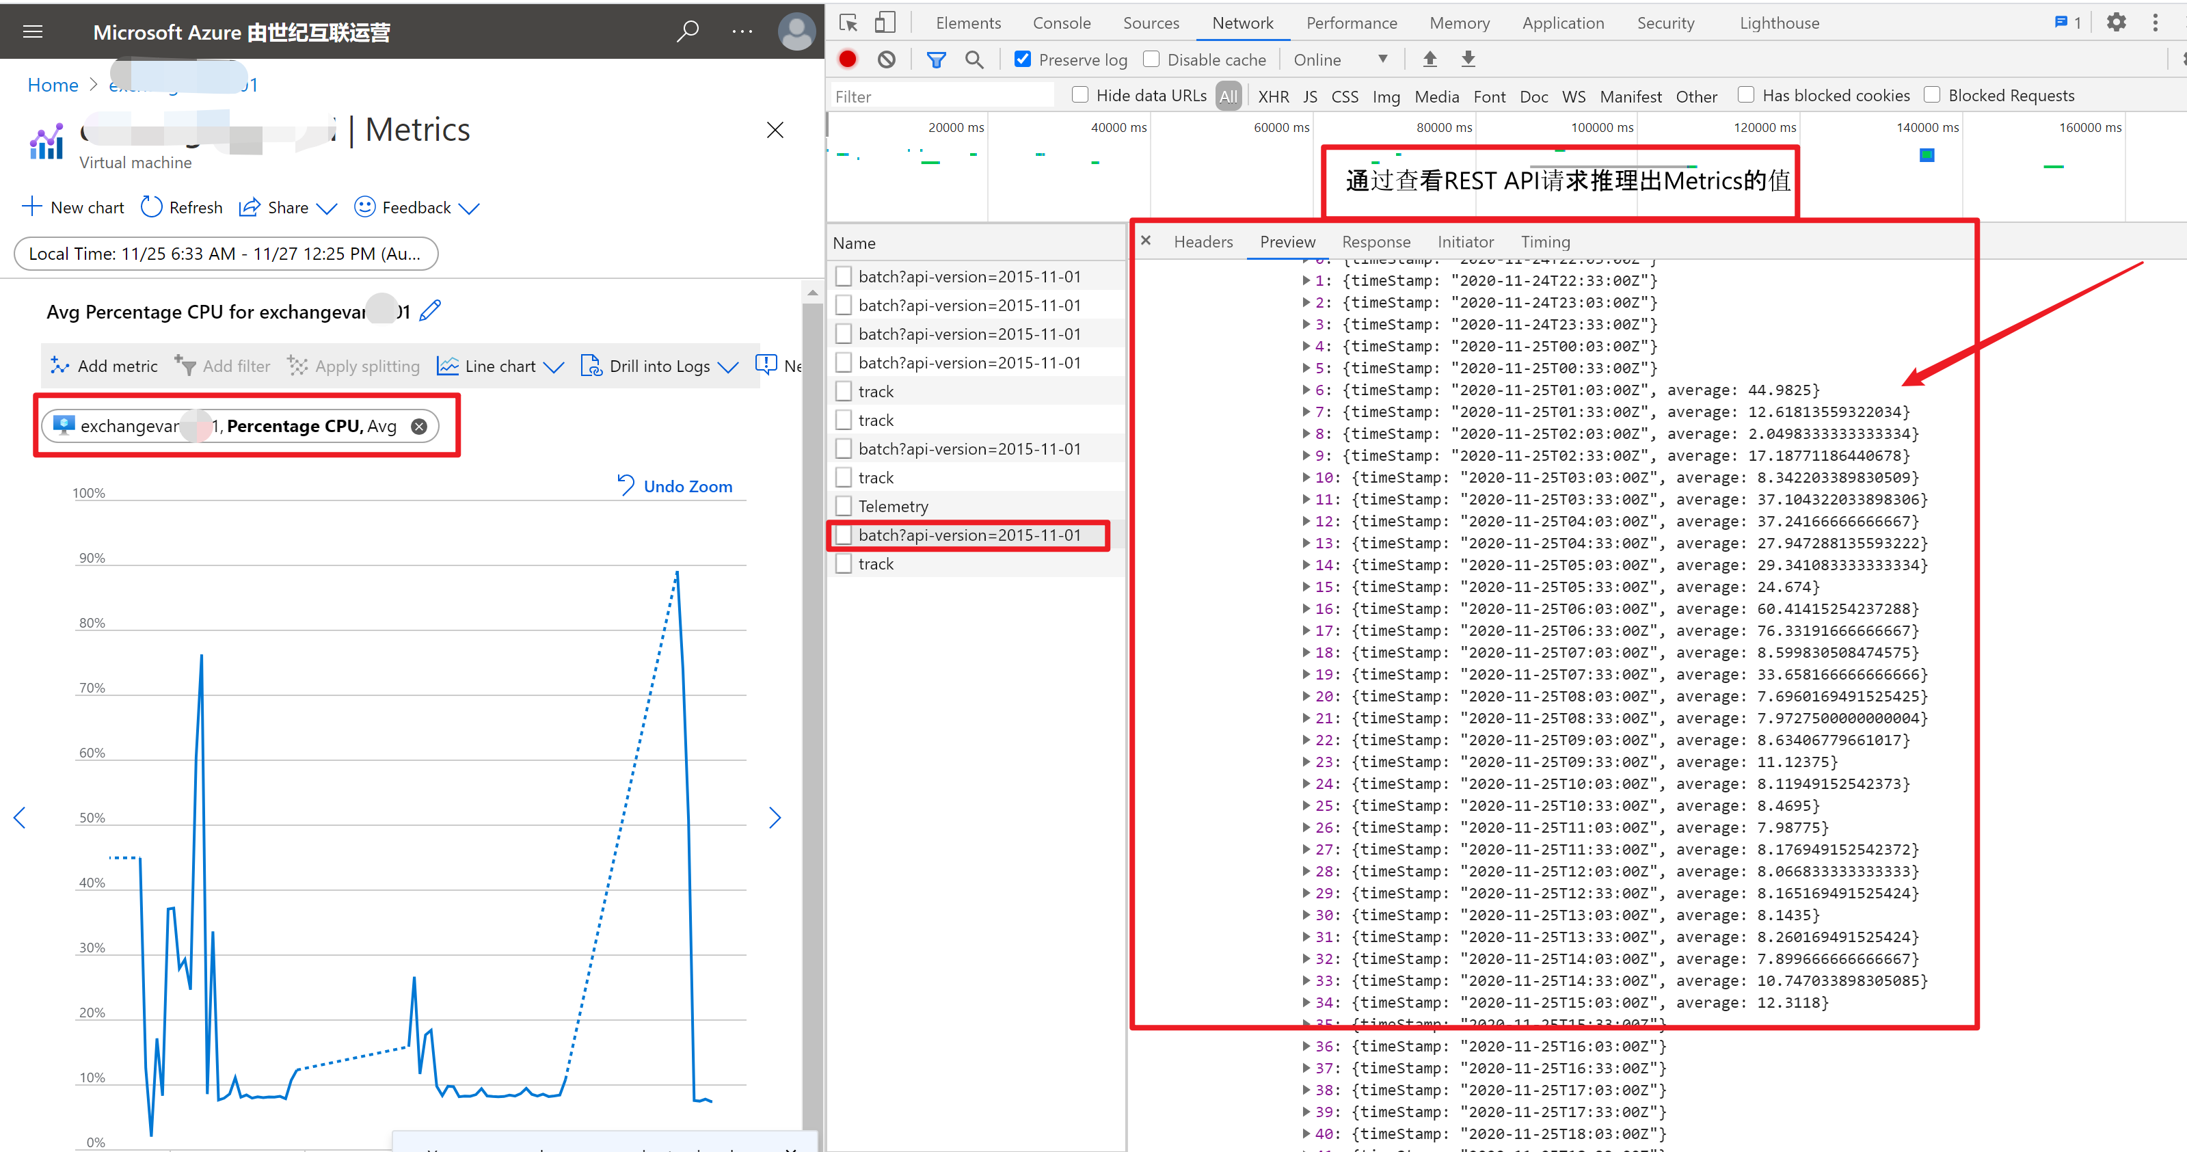This screenshot has height=1152, width=2187.
Task: Toggle device toolbar icon in DevTools
Action: 885,23
